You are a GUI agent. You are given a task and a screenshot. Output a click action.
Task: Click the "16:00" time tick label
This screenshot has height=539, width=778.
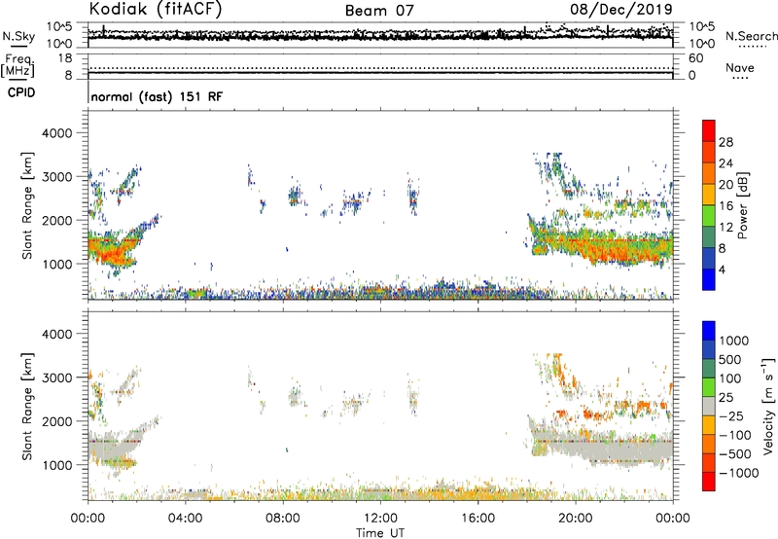coord(477,519)
